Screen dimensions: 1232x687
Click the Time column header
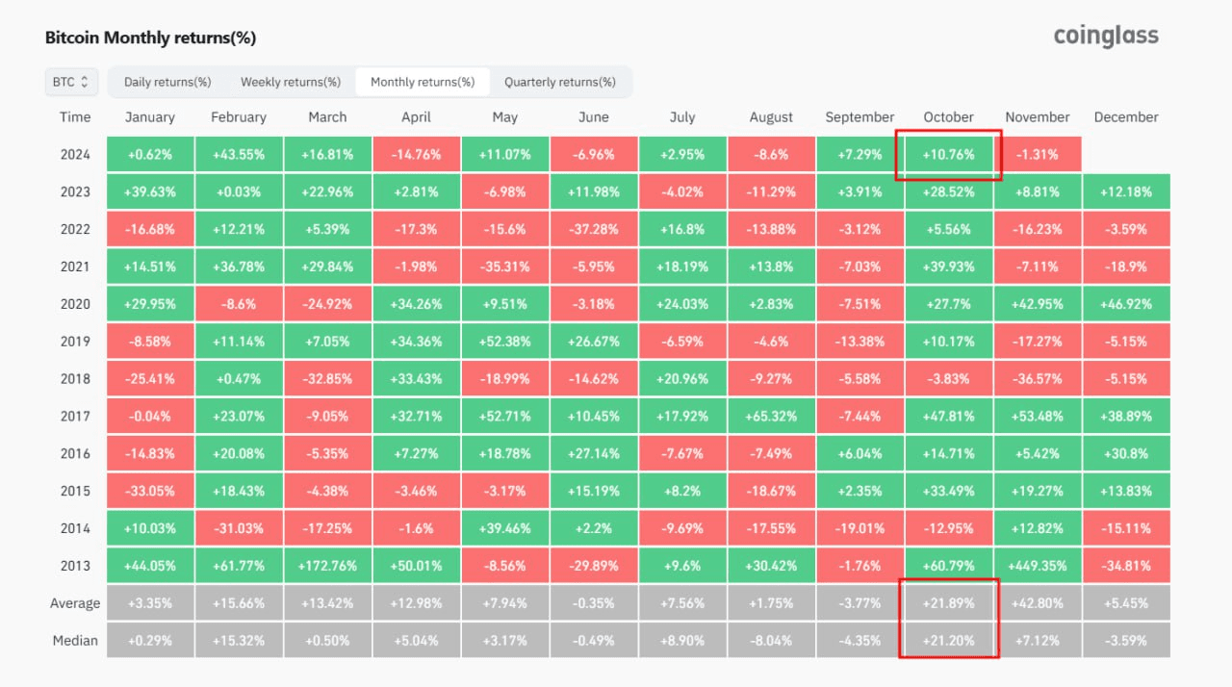(x=75, y=117)
